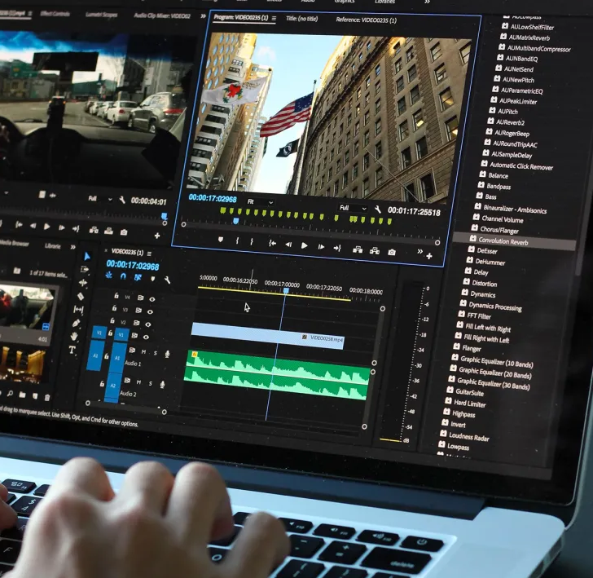This screenshot has width=593, height=578.
Task: Go to Out point in Program monitor
Action: [337, 248]
